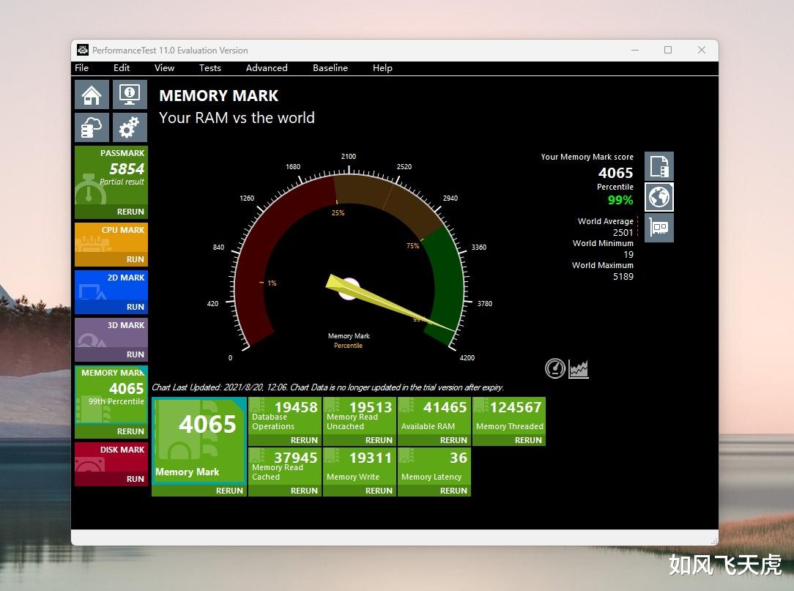
Task: Rerun the Memory Latency test
Action: point(453,491)
